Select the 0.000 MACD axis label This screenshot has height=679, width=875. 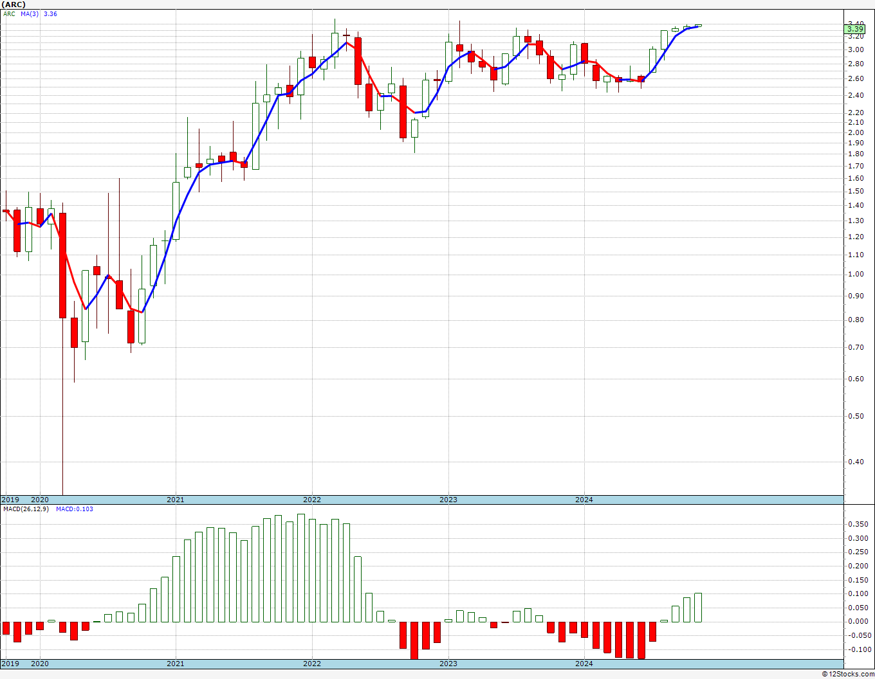[858, 621]
